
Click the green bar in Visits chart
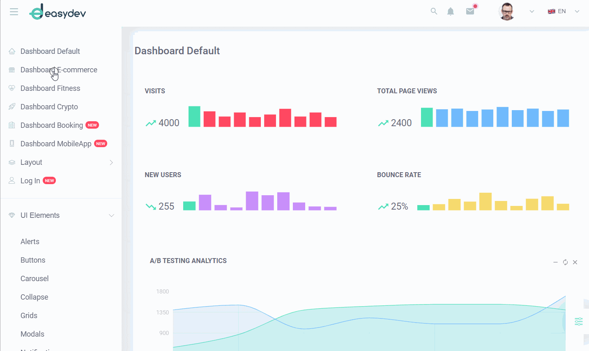(194, 116)
